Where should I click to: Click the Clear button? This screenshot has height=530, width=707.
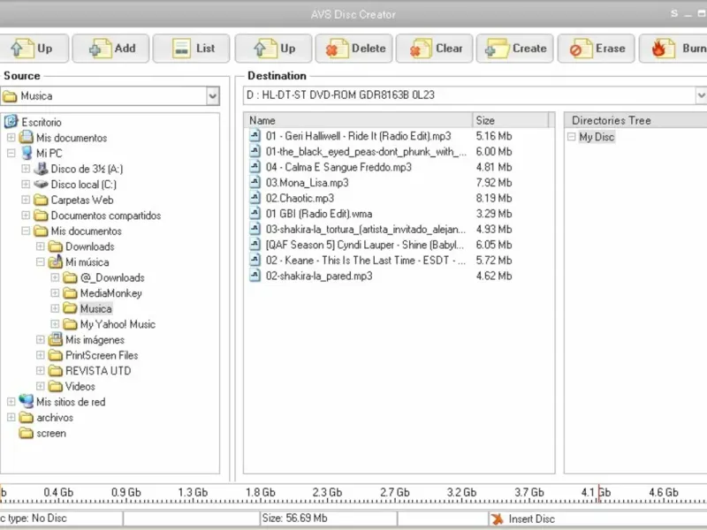pyautogui.click(x=435, y=49)
